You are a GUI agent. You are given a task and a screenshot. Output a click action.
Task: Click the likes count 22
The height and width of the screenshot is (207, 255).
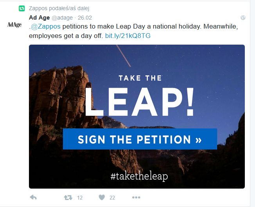(x=112, y=198)
